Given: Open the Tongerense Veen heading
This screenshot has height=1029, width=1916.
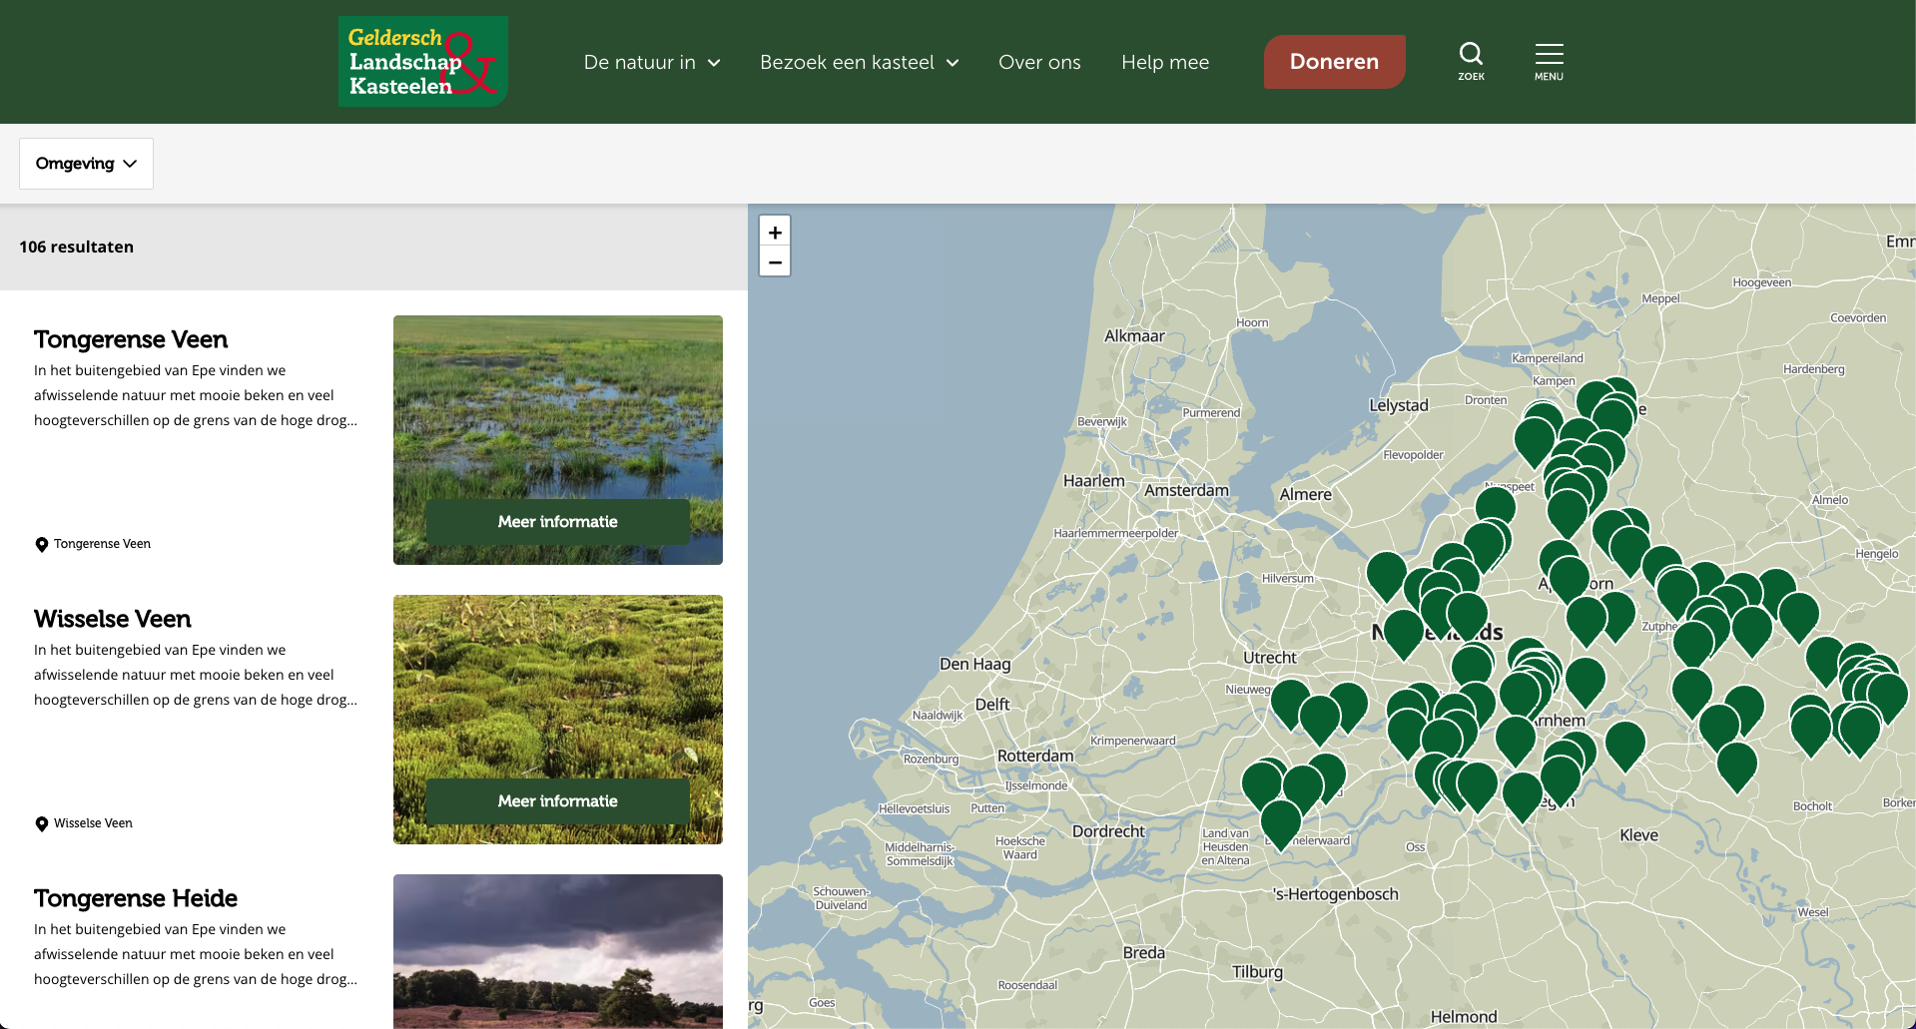Looking at the screenshot, I should pyautogui.click(x=131, y=339).
